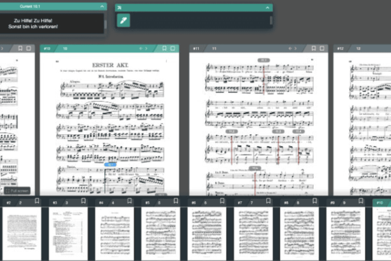Open thumbnail of page #2
Screen dimensions: 391x261
(x=22, y=234)
